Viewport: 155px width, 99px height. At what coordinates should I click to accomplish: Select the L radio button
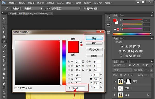click(x=87, y=62)
